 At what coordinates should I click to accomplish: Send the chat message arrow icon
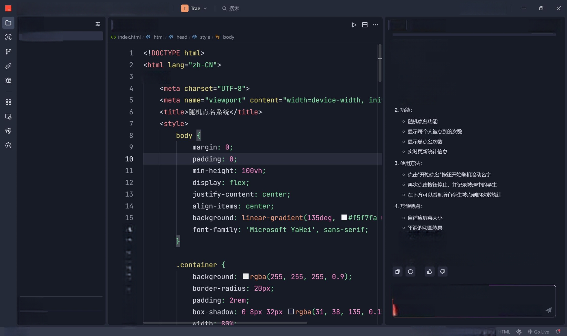pyautogui.click(x=548, y=310)
